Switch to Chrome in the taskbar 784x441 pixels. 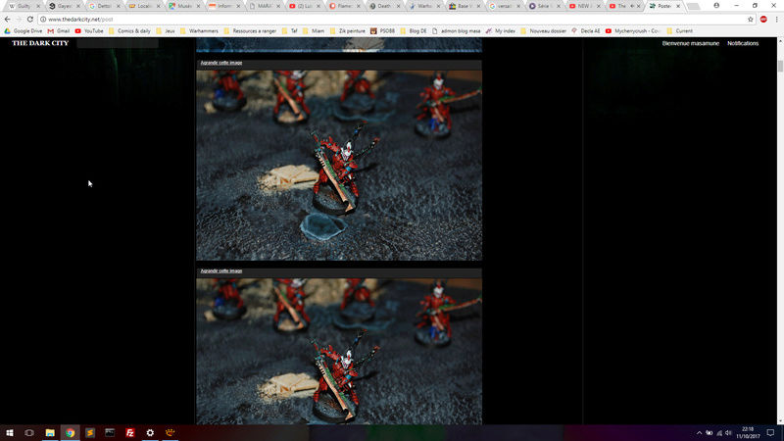point(70,432)
